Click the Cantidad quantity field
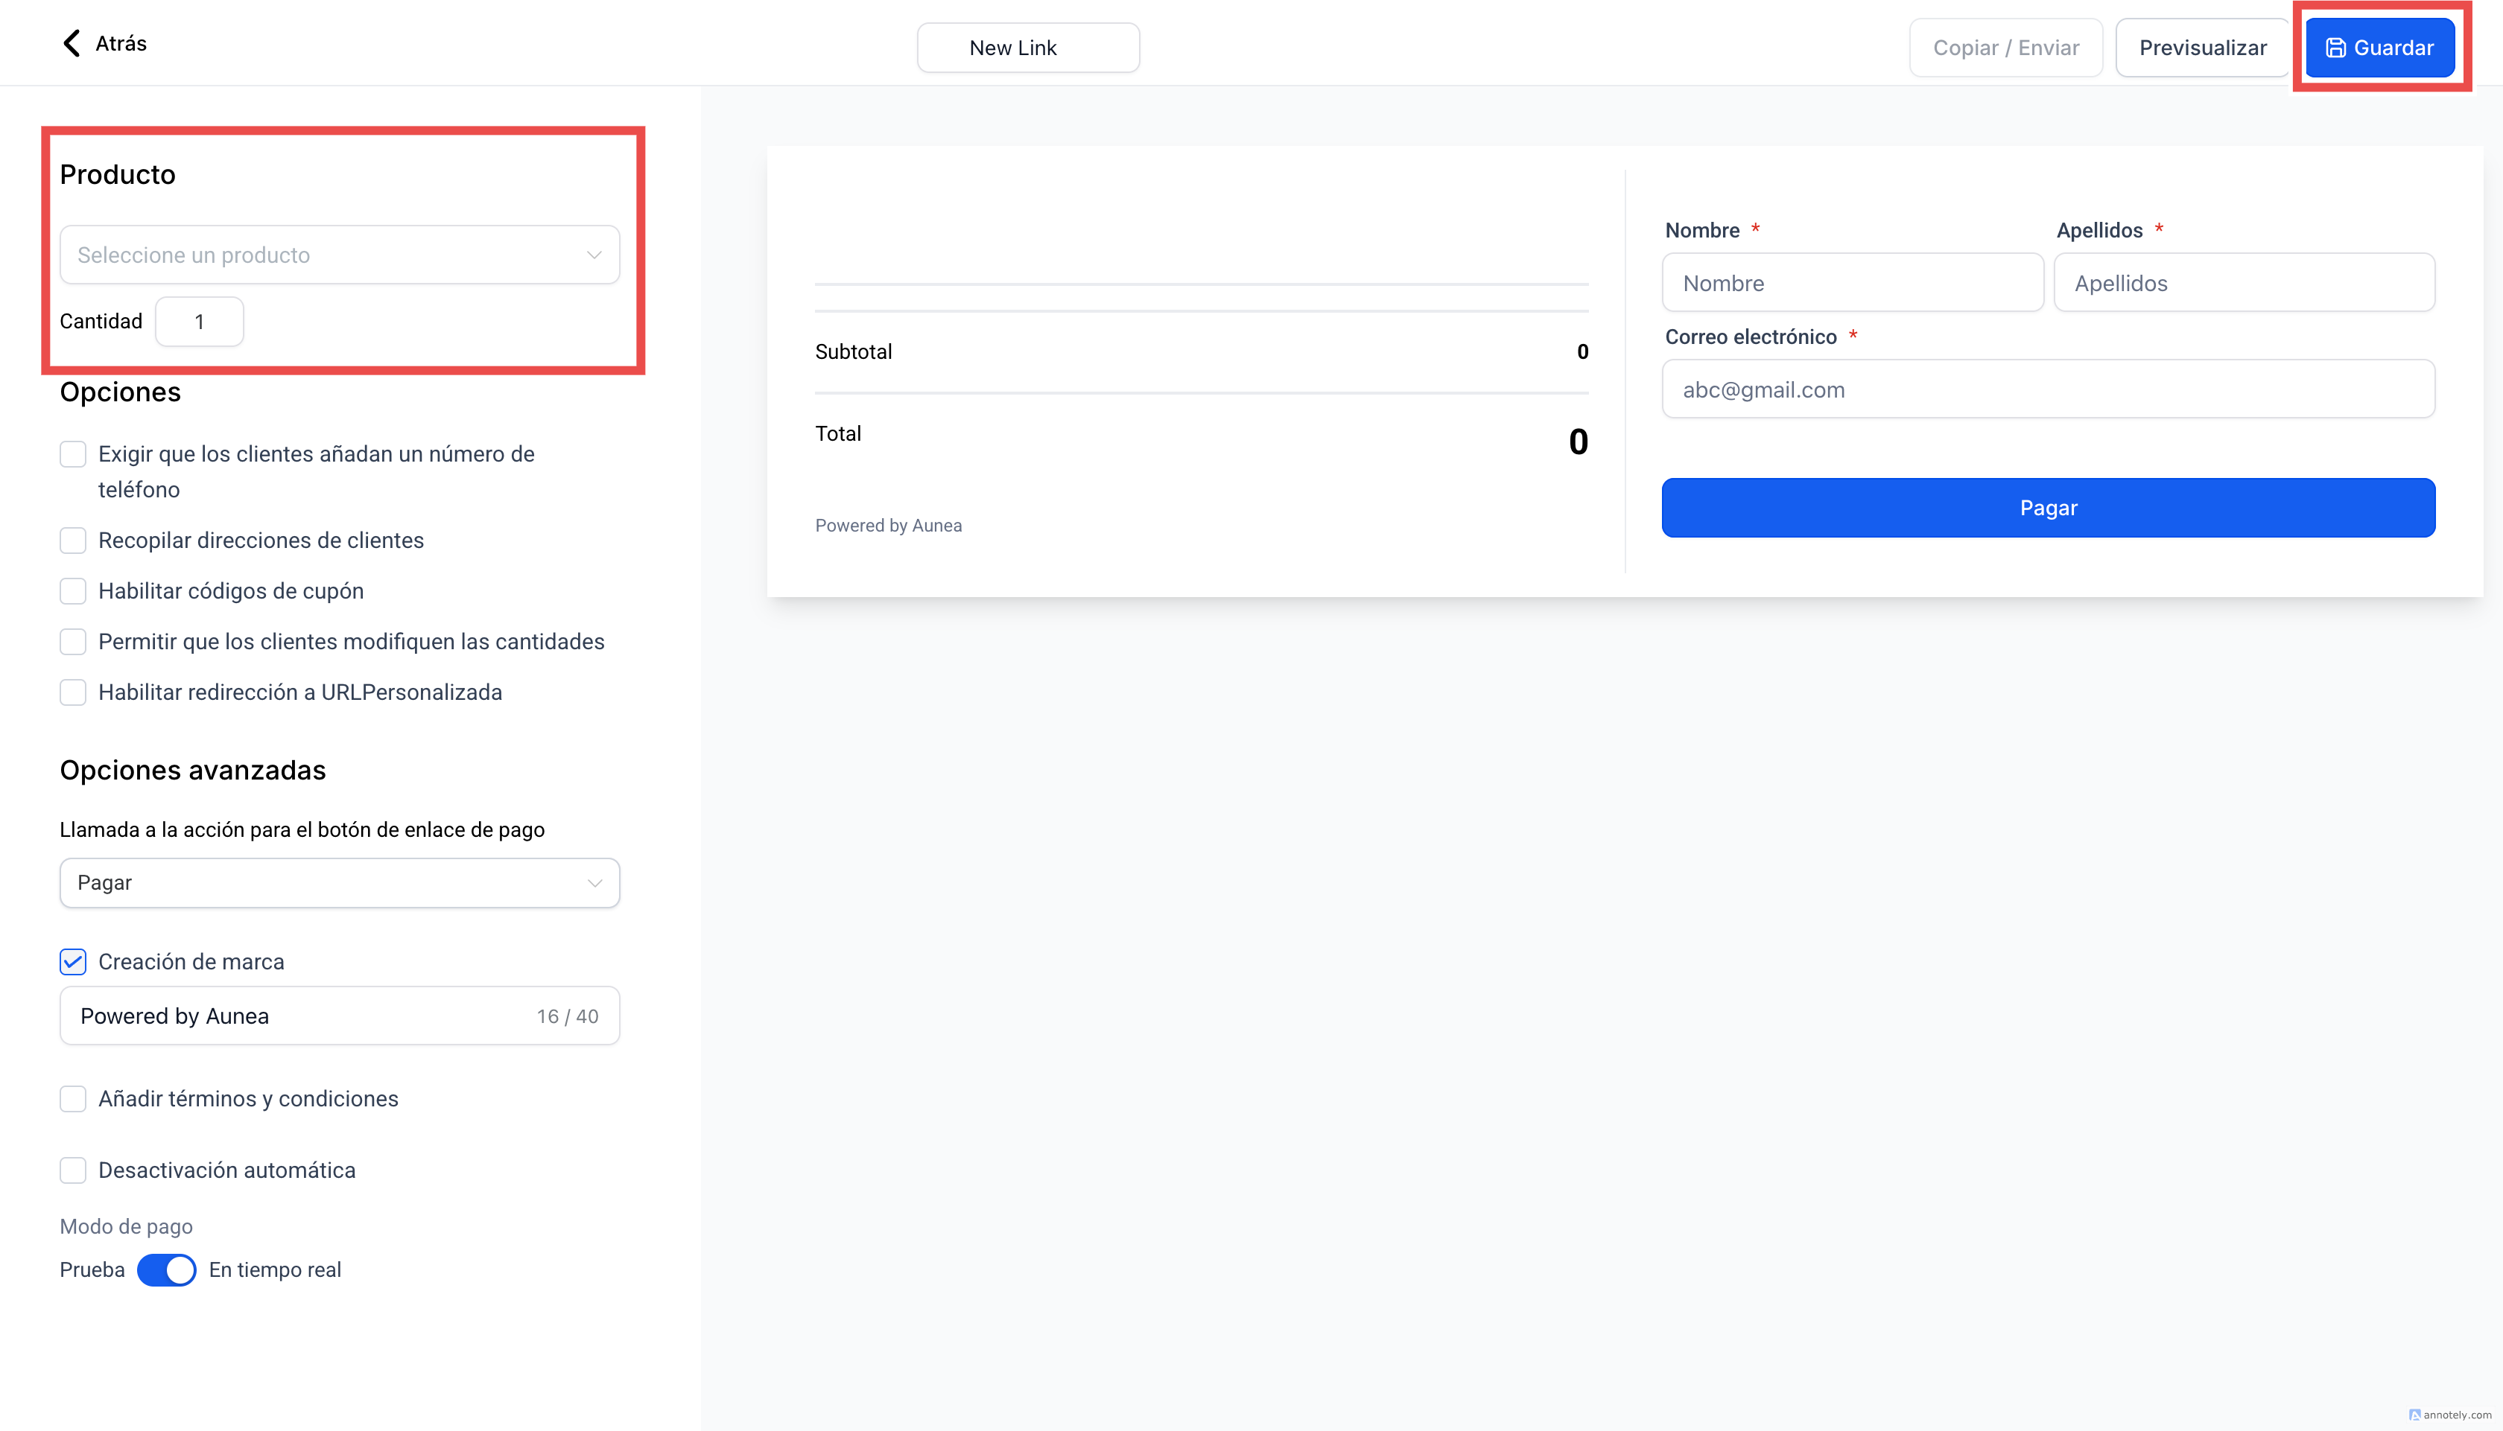Image resolution: width=2503 pixels, height=1431 pixels. 200,322
